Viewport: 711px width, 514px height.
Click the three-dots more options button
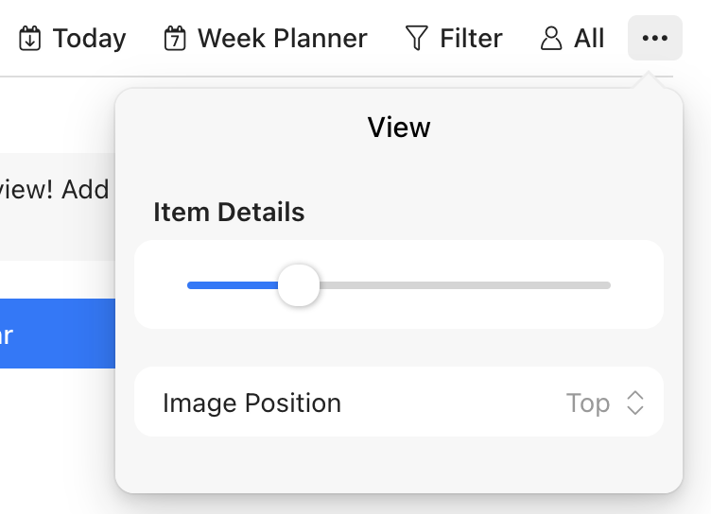click(x=654, y=39)
